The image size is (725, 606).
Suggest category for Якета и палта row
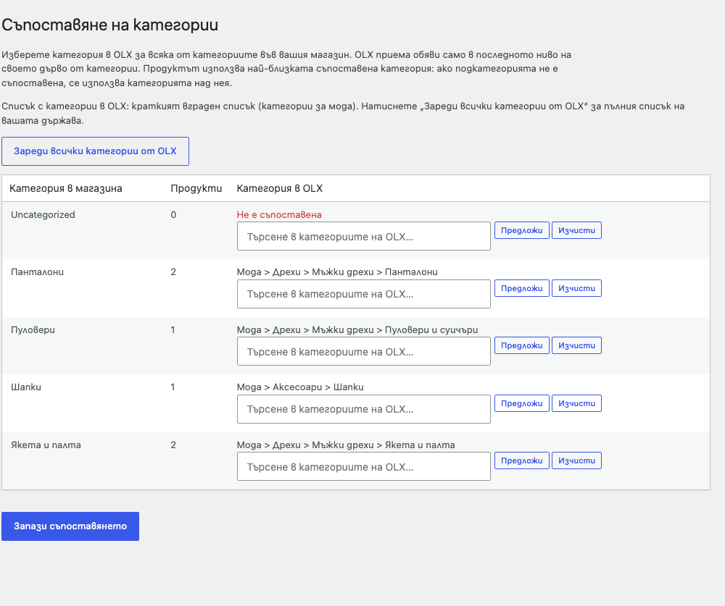click(521, 460)
